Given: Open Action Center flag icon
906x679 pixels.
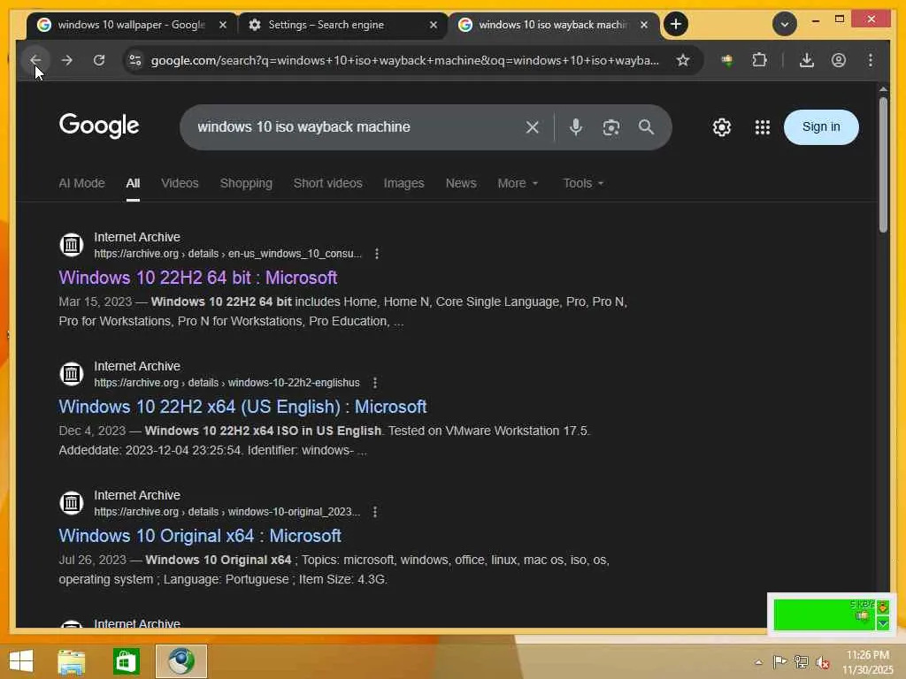Looking at the screenshot, I should 779,662.
